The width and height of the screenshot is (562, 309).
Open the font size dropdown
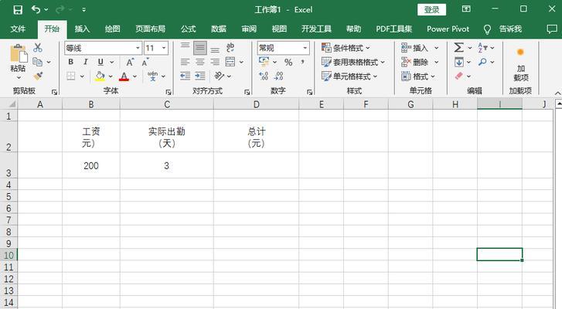[164, 48]
